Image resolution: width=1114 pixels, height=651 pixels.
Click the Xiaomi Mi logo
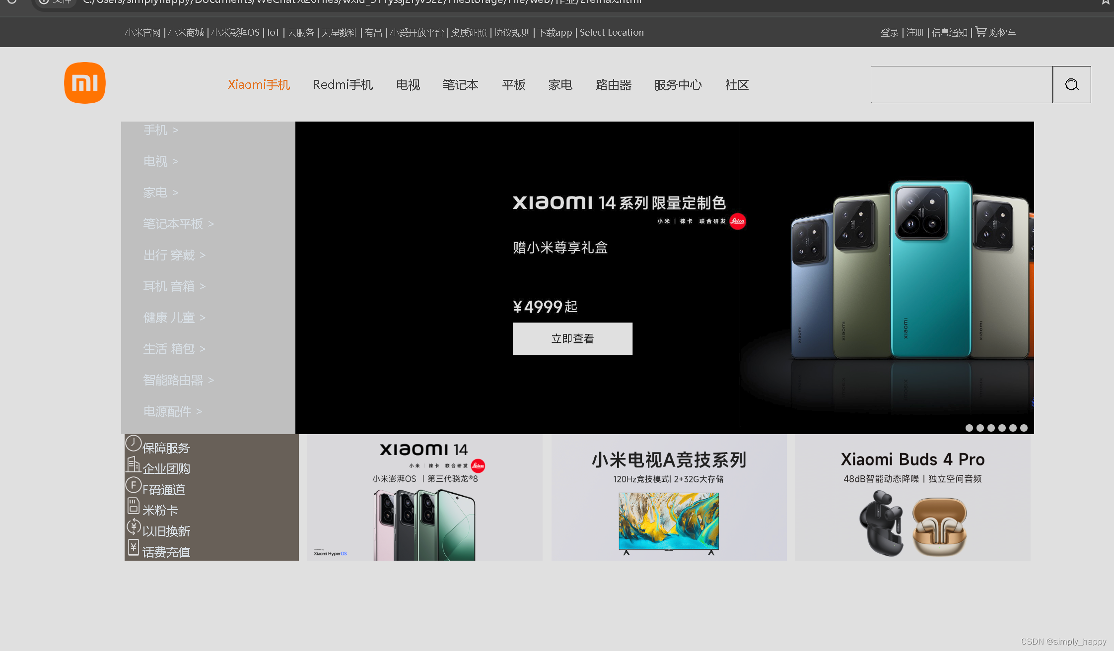(x=84, y=82)
